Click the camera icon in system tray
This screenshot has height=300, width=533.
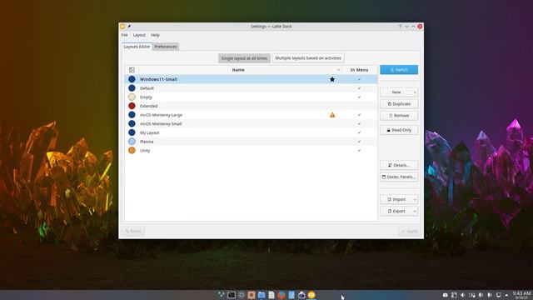445,295
